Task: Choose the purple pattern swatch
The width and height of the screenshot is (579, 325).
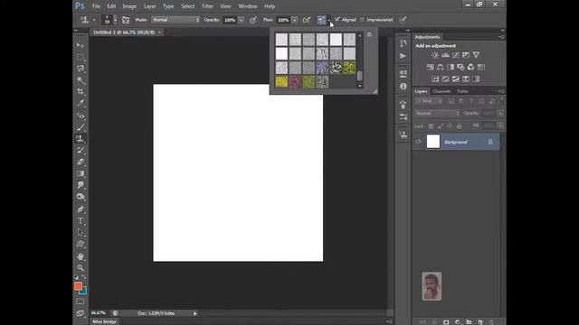Action: coord(322,68)
